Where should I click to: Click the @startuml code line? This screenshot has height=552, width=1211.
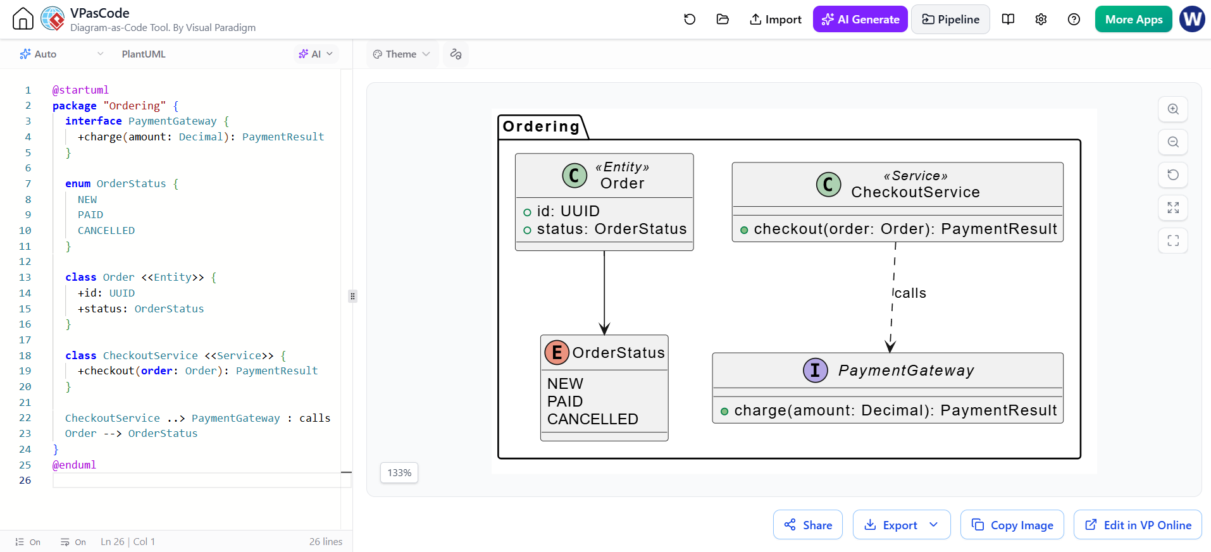coord(80,90)
